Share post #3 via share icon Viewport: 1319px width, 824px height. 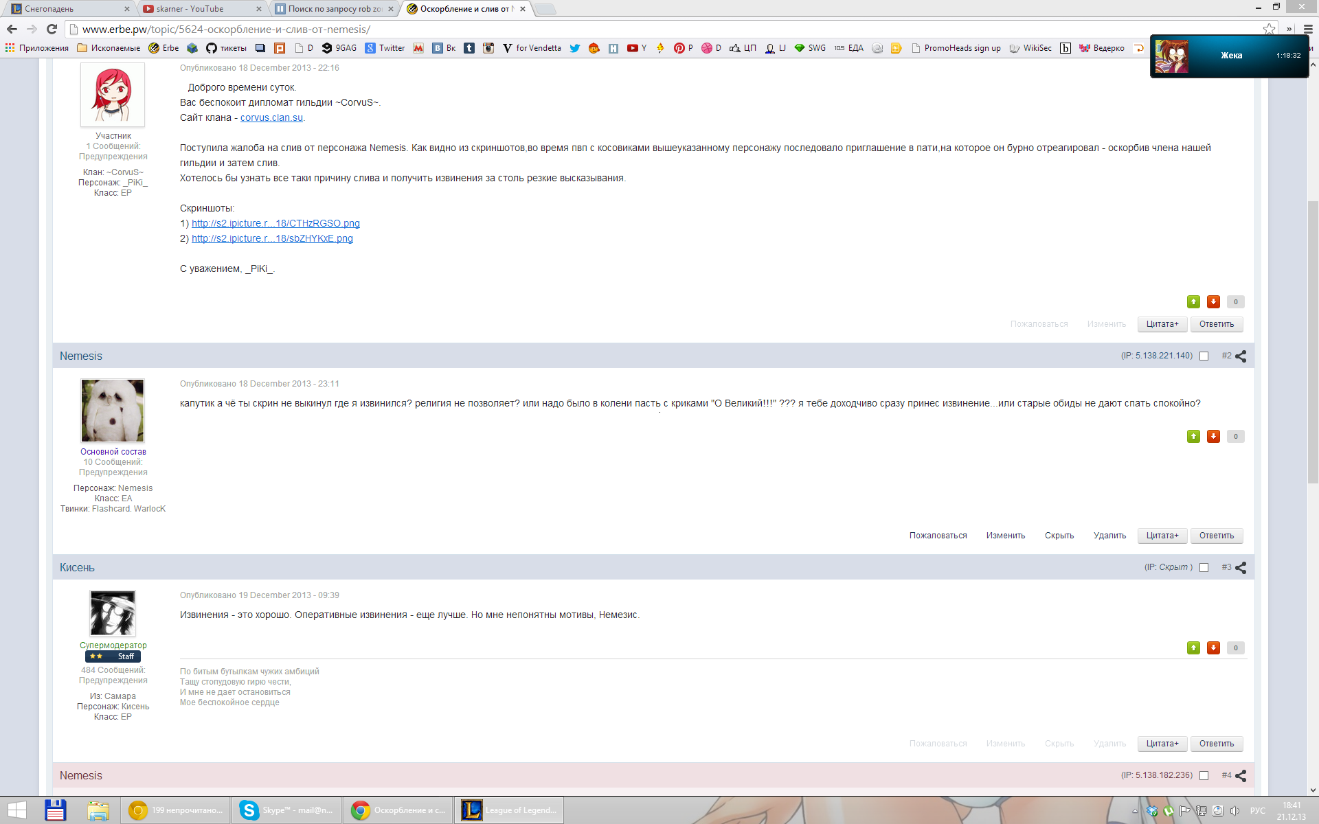point(1241,567)
